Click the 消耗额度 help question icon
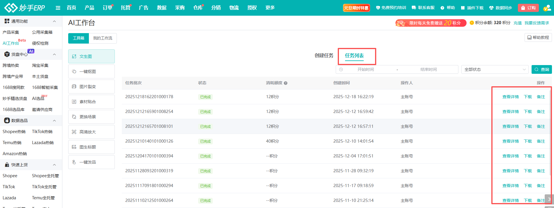Viewport: 554px width, 208px height. point(286,83)
